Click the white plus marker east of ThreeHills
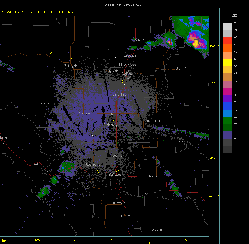The image size is (249, 244). pos(177,109)
